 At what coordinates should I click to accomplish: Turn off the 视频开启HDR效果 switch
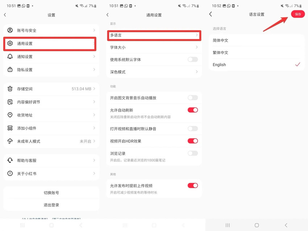coord(193,141)
